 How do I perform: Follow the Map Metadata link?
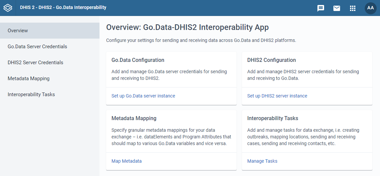[126, 161]
